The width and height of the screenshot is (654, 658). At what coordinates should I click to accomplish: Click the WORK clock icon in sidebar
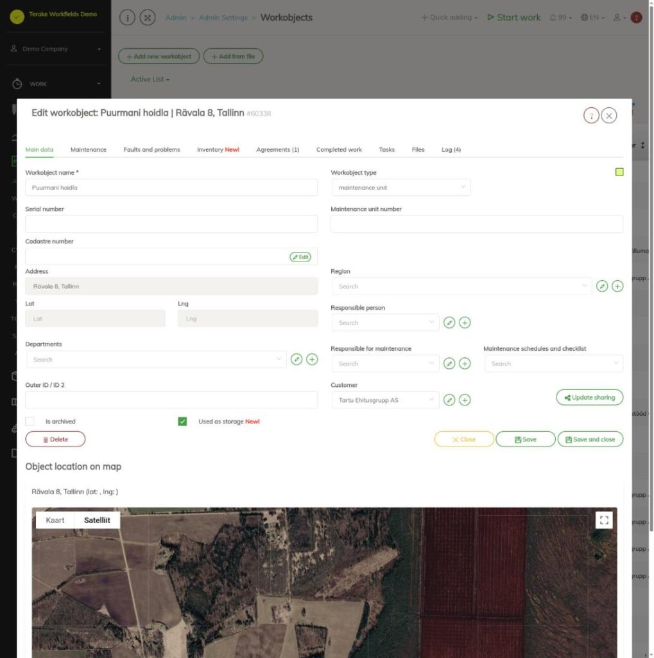coord(17,84)
